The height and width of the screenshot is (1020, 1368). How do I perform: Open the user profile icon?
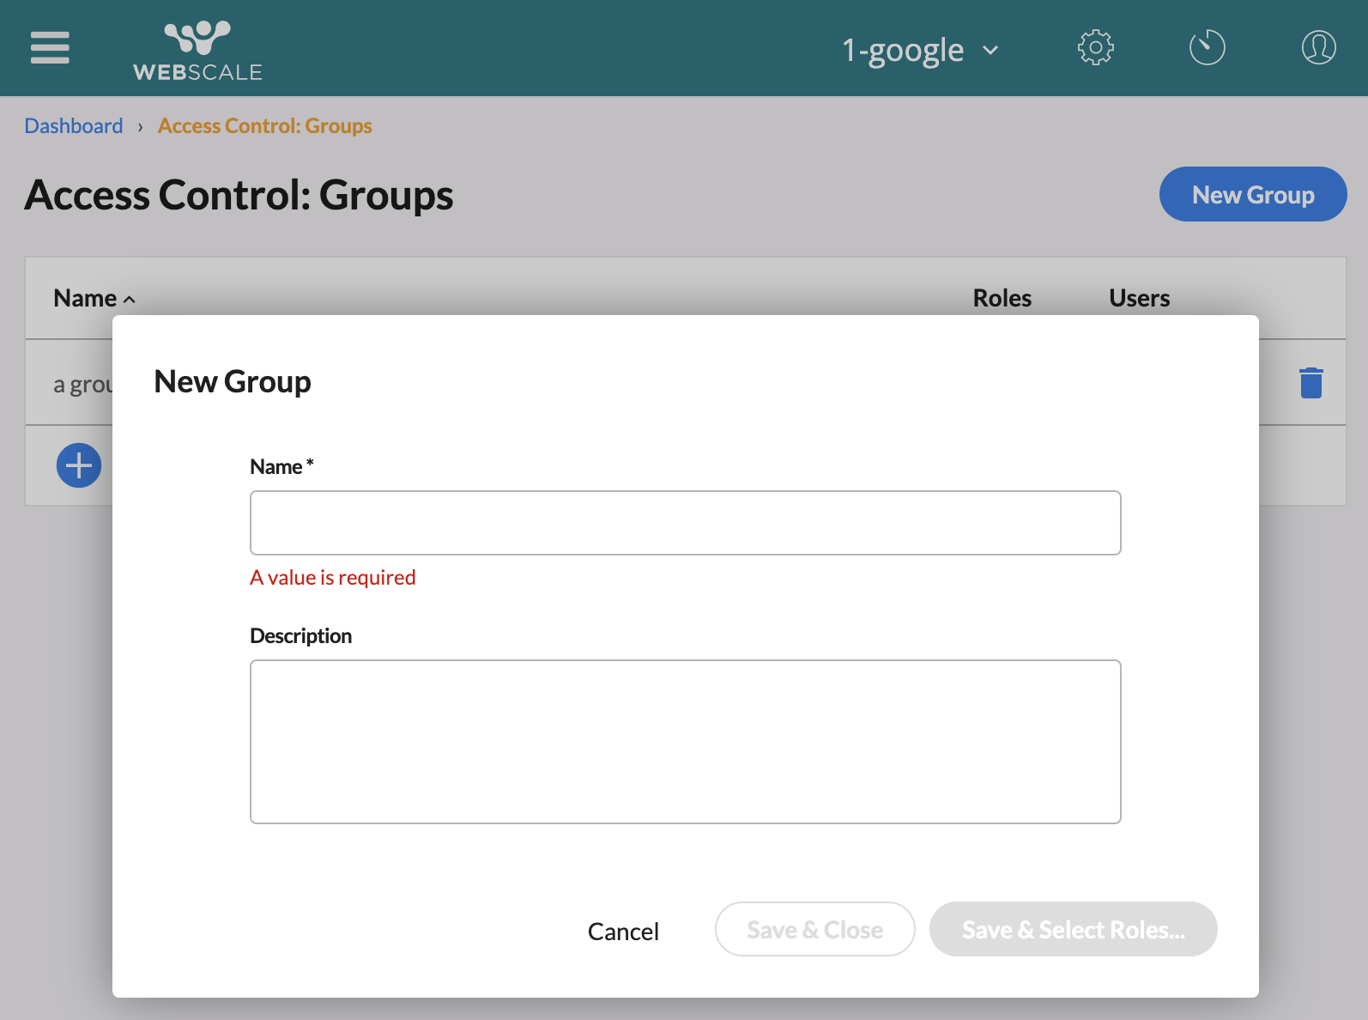click(1318, 48)
